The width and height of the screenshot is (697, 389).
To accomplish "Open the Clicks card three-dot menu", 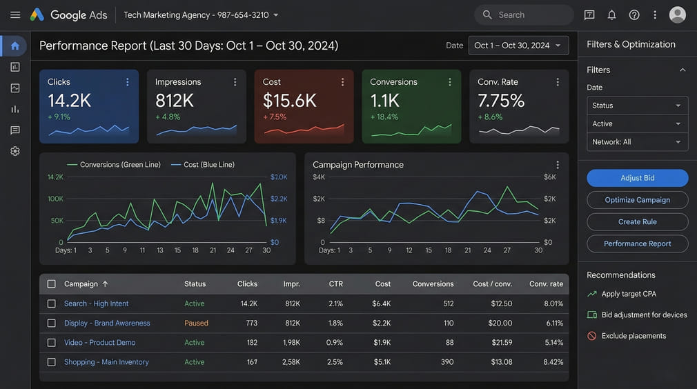I will [128, 82].
